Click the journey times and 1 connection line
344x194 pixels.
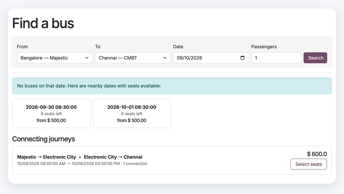[82, 164]
